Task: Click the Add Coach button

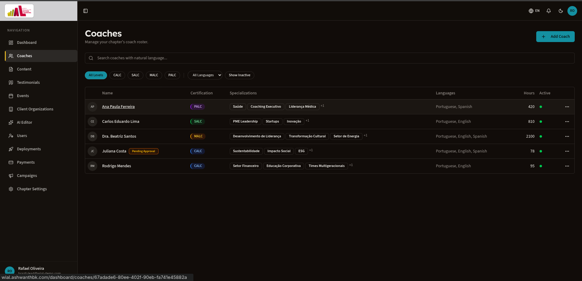Action: pos(555,37)
